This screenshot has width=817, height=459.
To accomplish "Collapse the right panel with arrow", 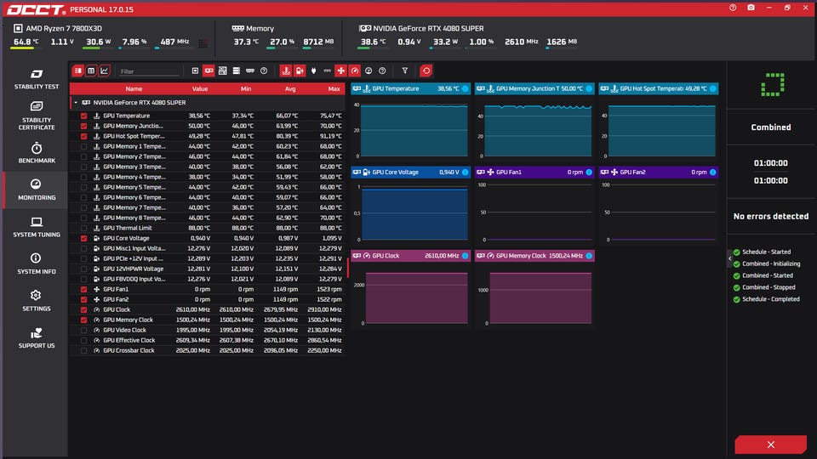I will point(730,258).
